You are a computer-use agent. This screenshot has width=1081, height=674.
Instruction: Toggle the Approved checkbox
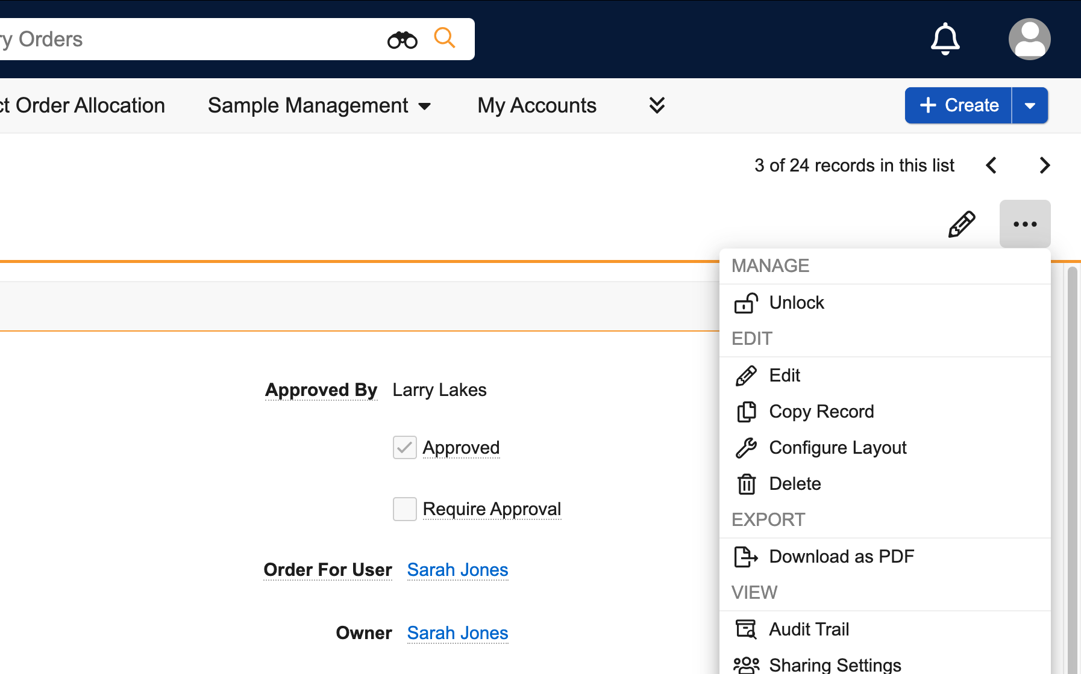coord(404,448)
